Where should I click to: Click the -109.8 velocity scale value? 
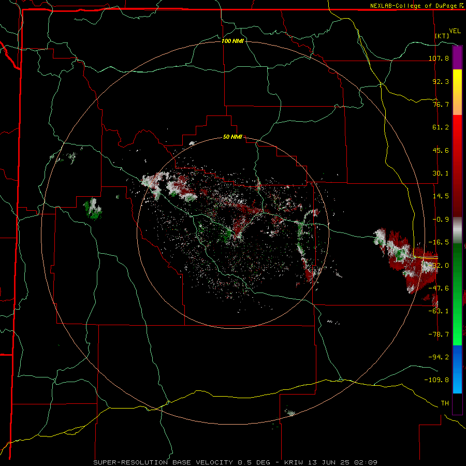[436, 380]
